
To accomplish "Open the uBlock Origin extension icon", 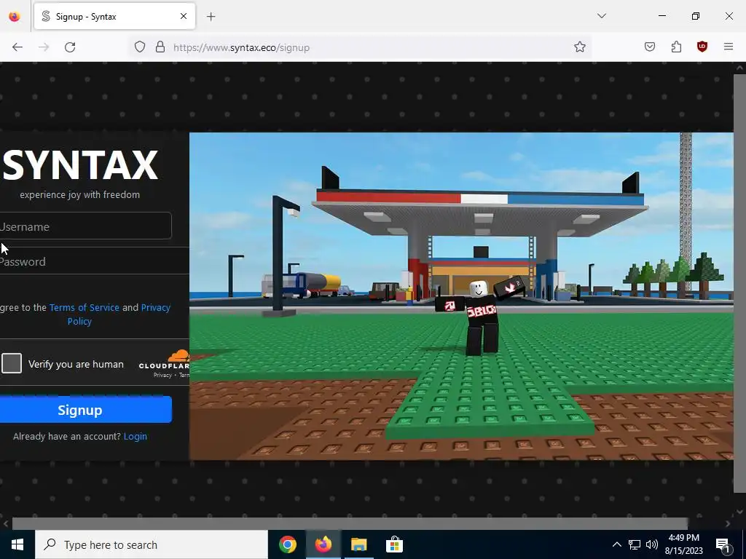I will click(702, 47).
